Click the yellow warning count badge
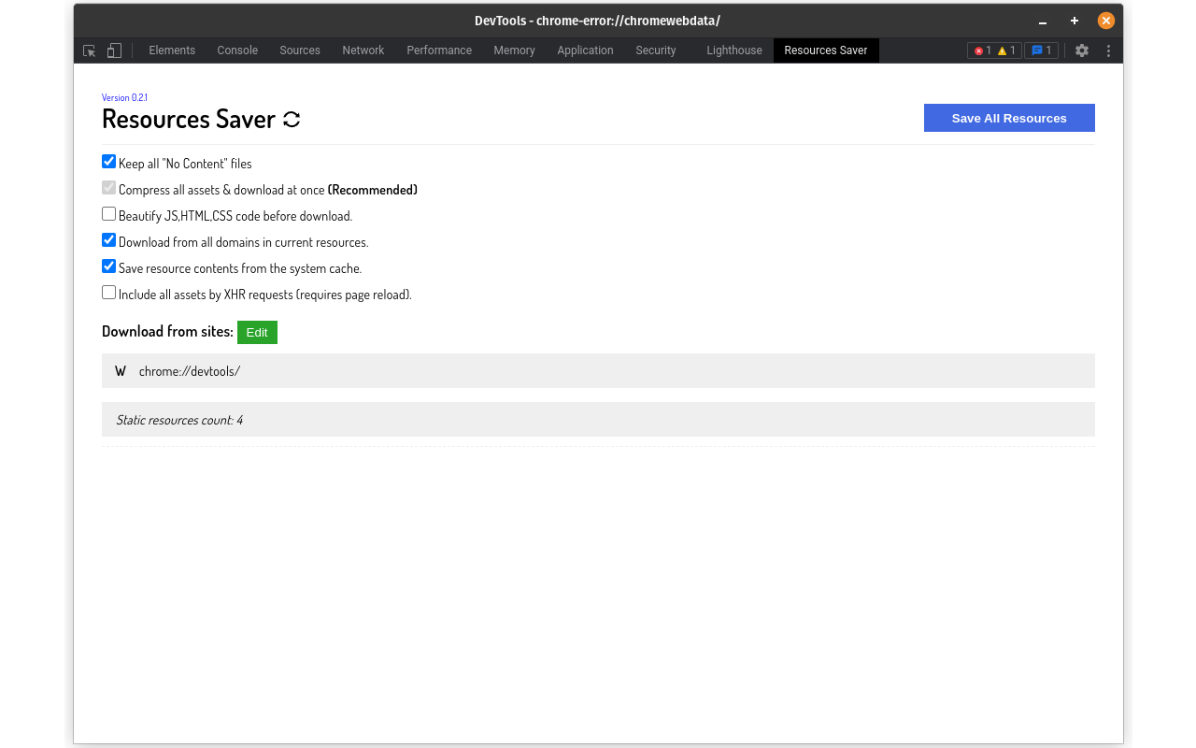1196x748 pixels. pos(1006,50)
